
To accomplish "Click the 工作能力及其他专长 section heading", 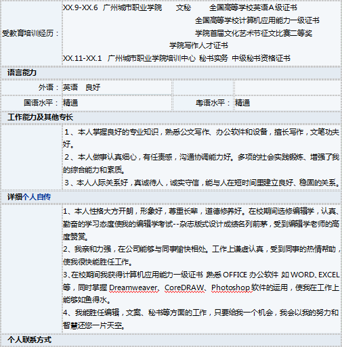I will tap(40, 117).
